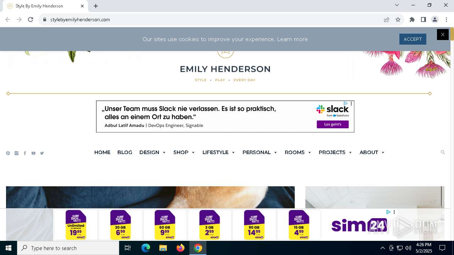Expand the ROOMS dropdown menu
The width and height of the screenshot is (454, 255).
pyautogui.click(x=298, y=152)
